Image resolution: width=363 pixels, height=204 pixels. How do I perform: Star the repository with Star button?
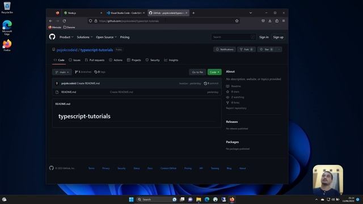266,49
